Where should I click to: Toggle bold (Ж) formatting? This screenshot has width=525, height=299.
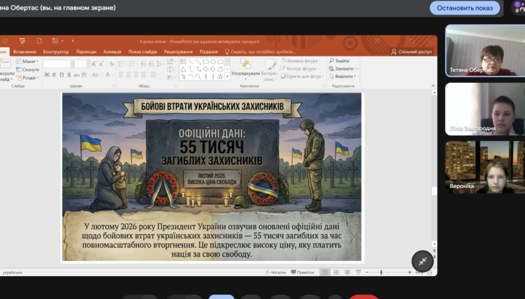tap(47, 75)
